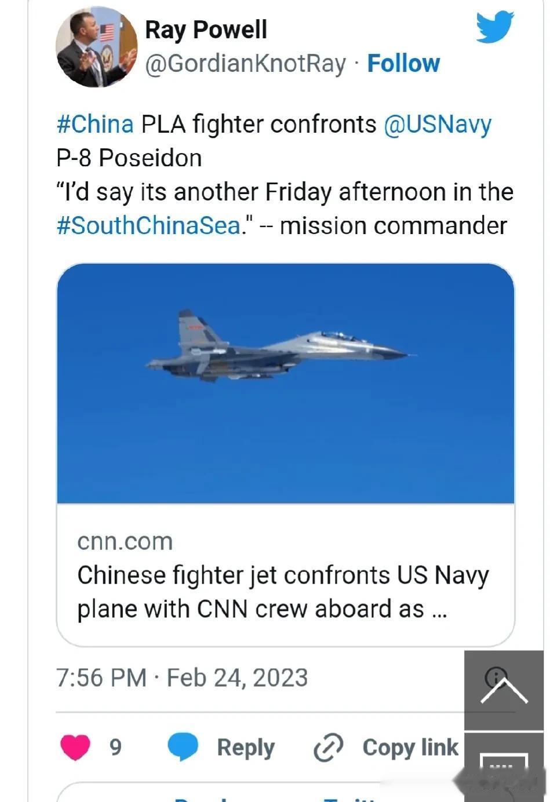Open the tweet timestamp 7:56 PM Feb 24, 2023
The width and height of the screenshot is (550, 802).
click(x=181, y=677)
